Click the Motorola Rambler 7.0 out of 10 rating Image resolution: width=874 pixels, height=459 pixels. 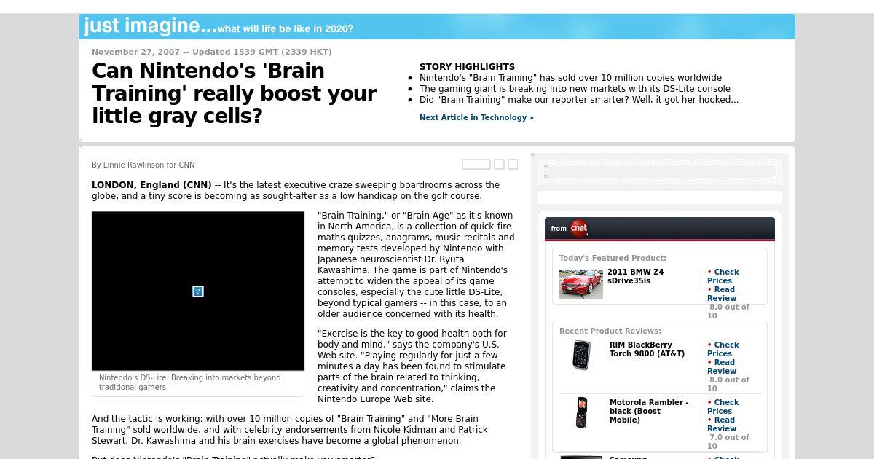tap(728, 442)
